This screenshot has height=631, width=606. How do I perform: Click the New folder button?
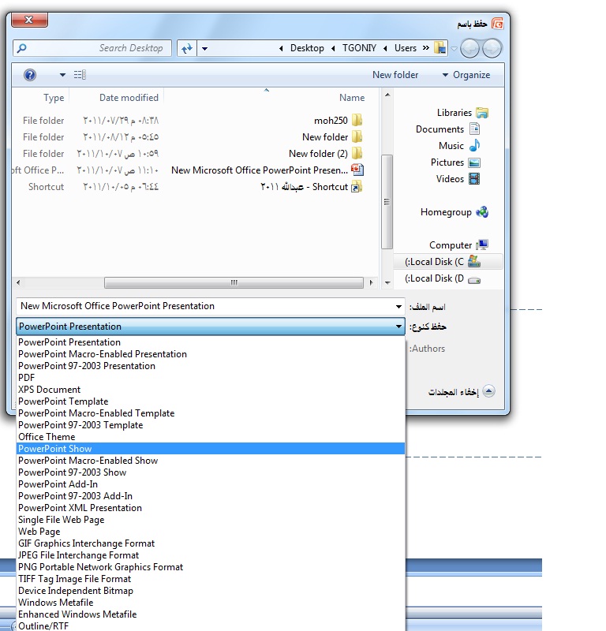[x=395, y=75]
